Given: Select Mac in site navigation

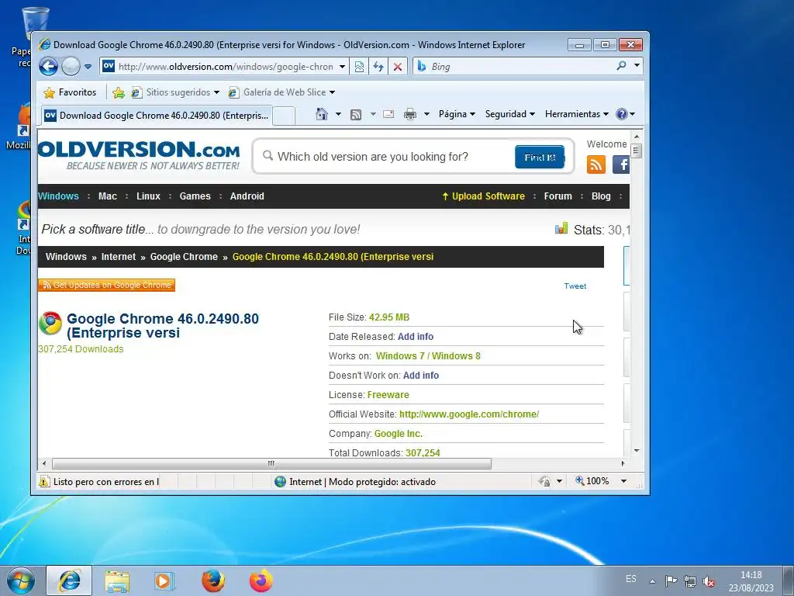Looking at the screenshot, I should click(107, 196).
